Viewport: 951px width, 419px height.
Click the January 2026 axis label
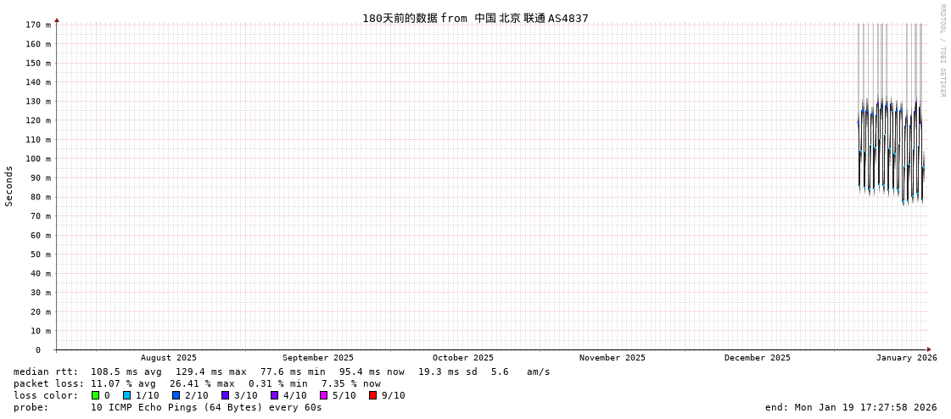click(906, 358)
